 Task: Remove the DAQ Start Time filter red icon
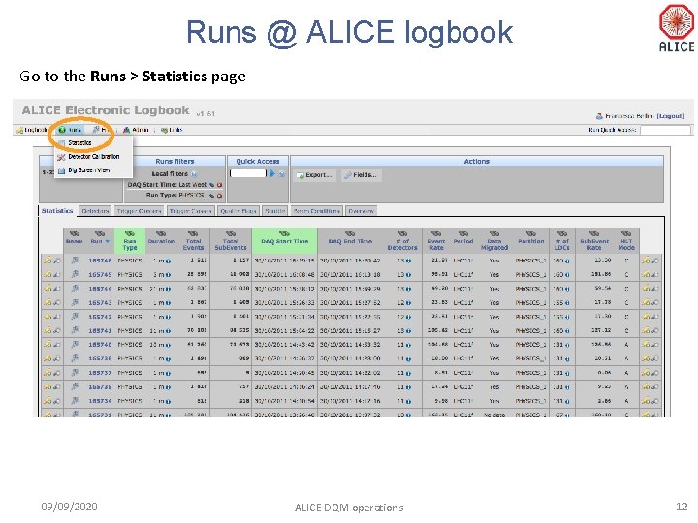(x=219, y=185)
